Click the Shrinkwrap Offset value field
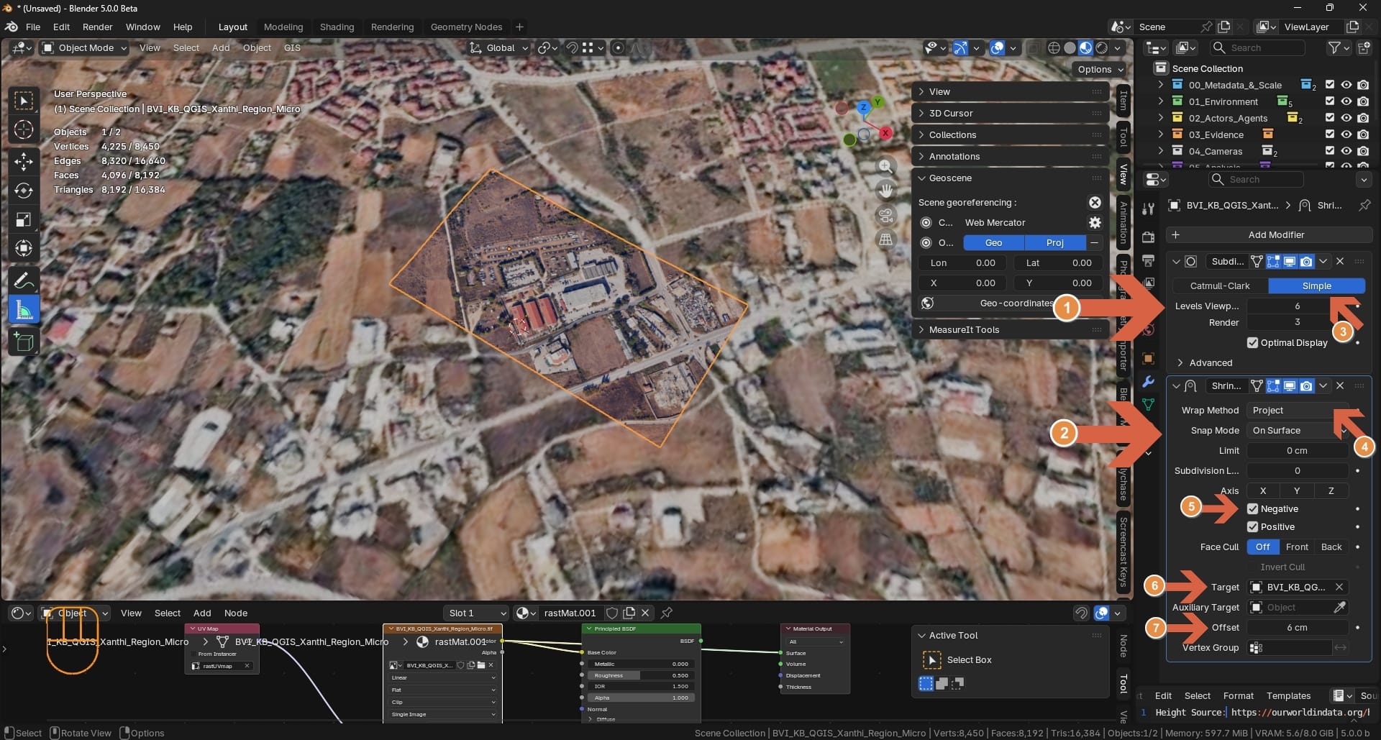 click(x=1298, y=628)
